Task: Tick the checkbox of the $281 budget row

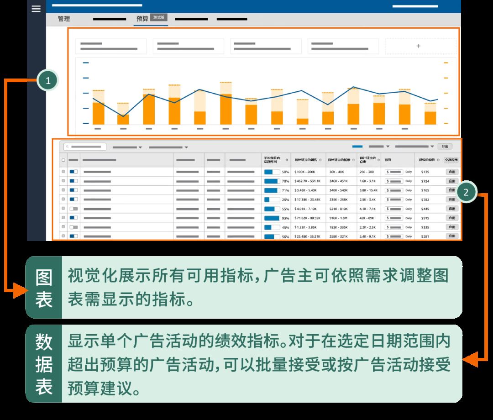Action: [x=63, y=236]
